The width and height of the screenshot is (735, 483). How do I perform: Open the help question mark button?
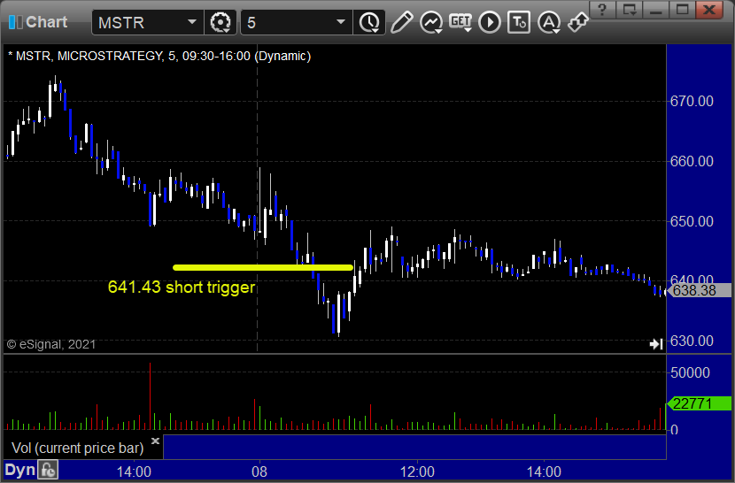(x=602, y=10)
